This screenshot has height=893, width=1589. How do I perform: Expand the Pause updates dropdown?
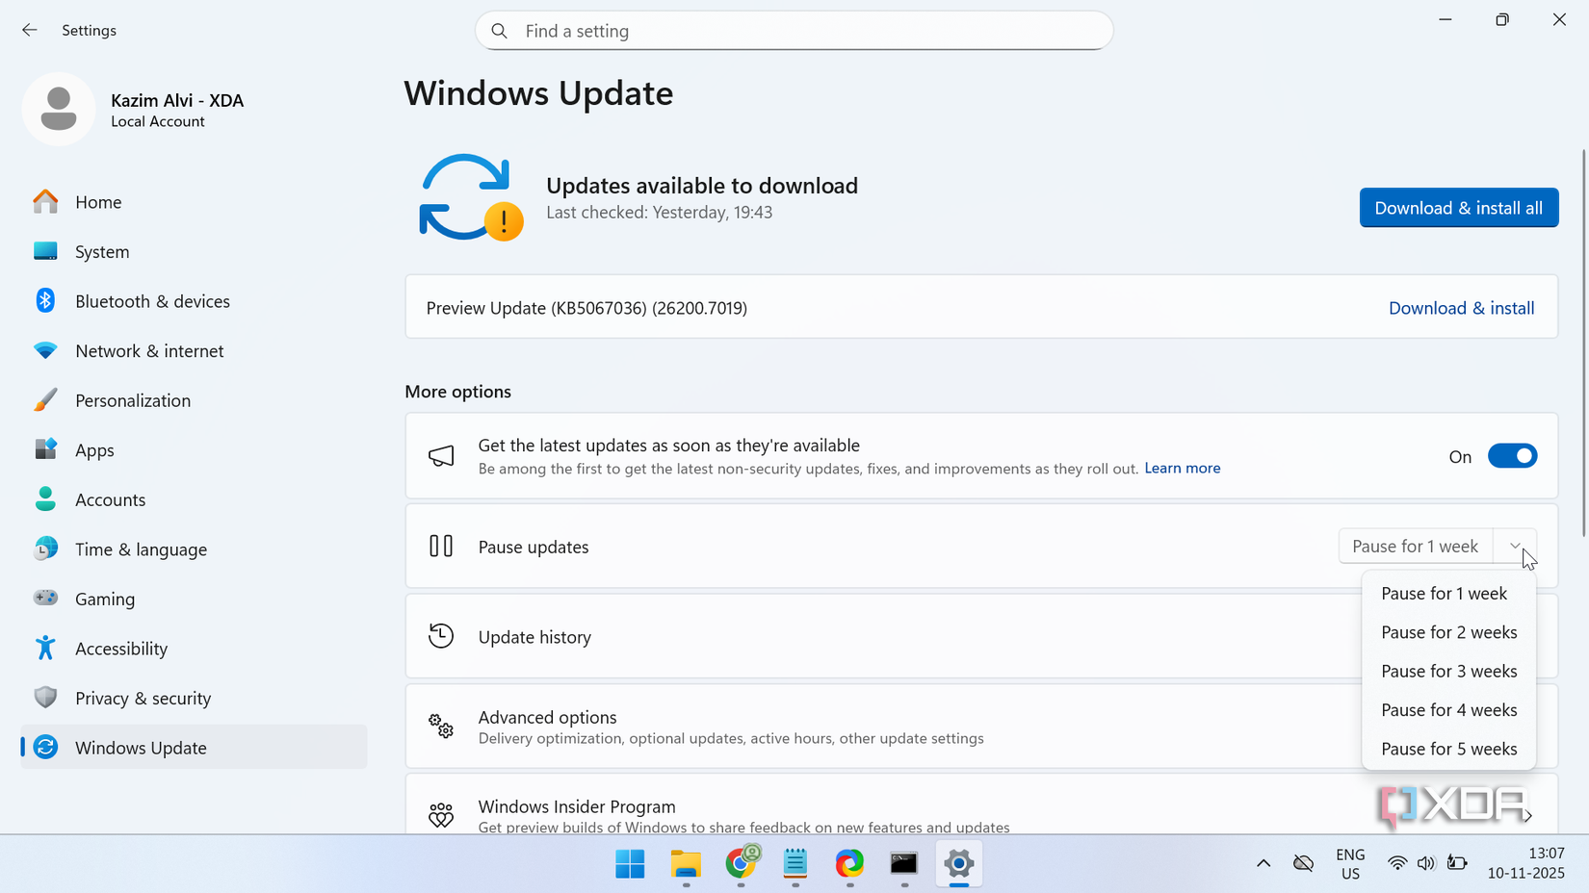1514,546
